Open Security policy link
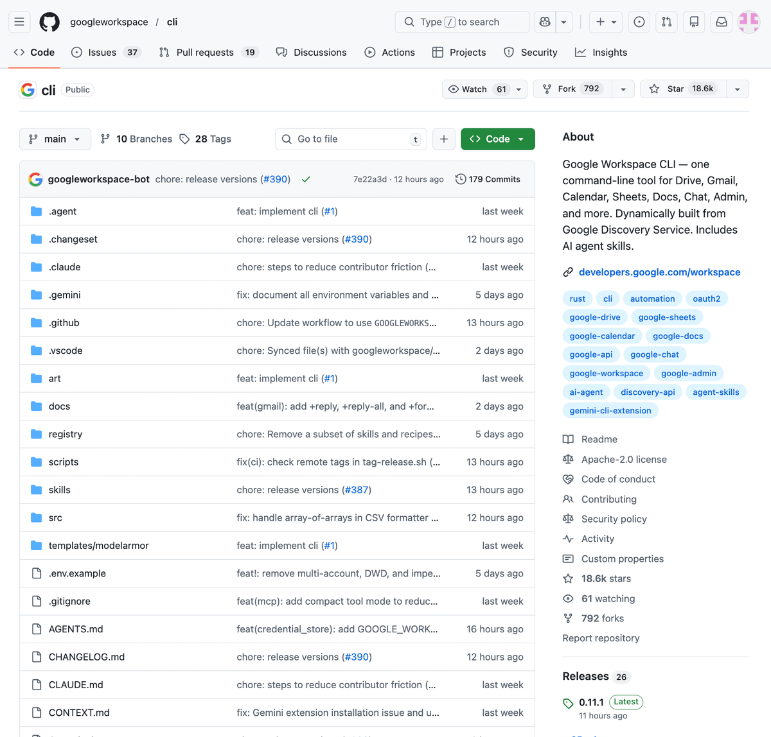Image resolution: width=771 pixels, height=737 pixels. [614, 519]
